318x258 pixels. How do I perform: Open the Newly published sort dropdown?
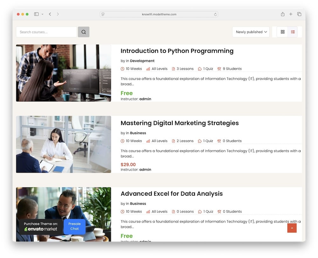tap(251, 32)
